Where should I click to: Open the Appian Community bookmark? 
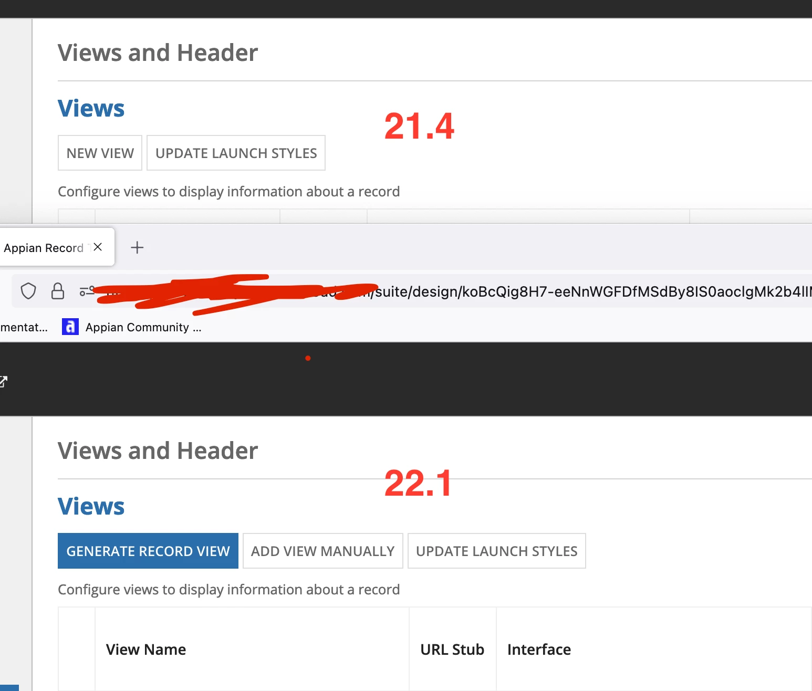point(132,327)
